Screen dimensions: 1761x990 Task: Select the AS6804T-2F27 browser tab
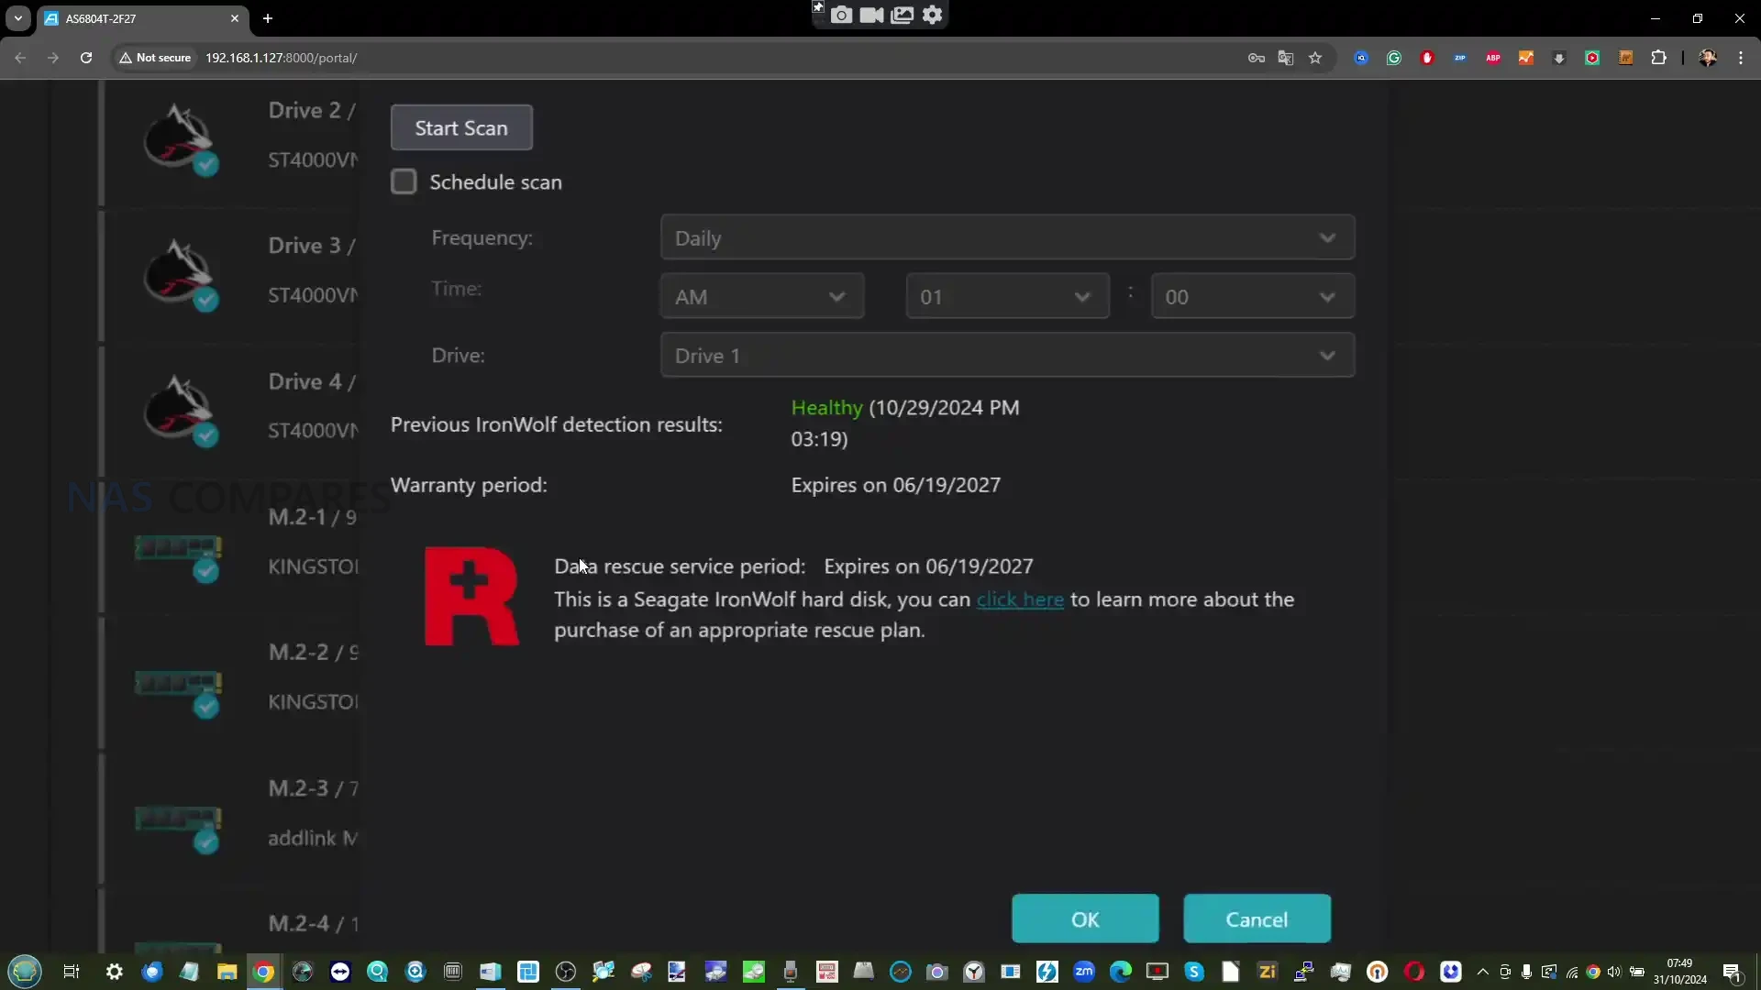tap(138, 18)
